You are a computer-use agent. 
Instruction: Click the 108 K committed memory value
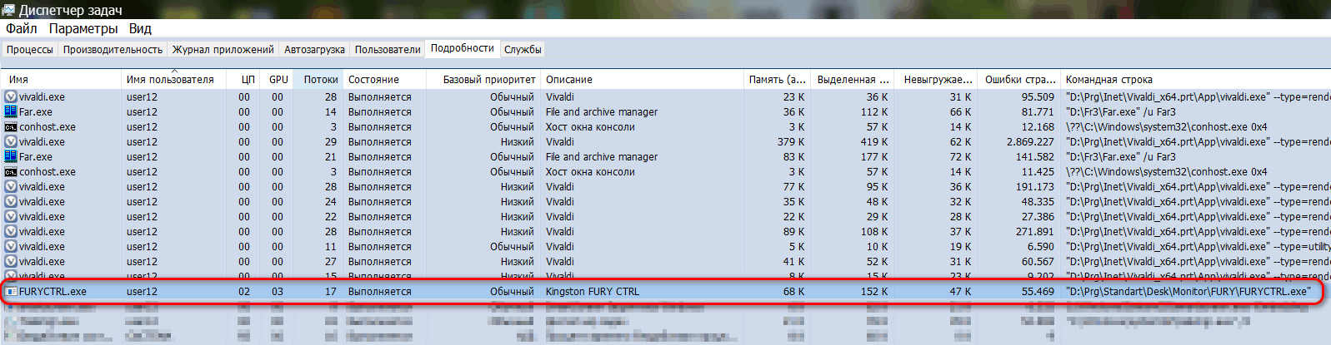(874, 232)
